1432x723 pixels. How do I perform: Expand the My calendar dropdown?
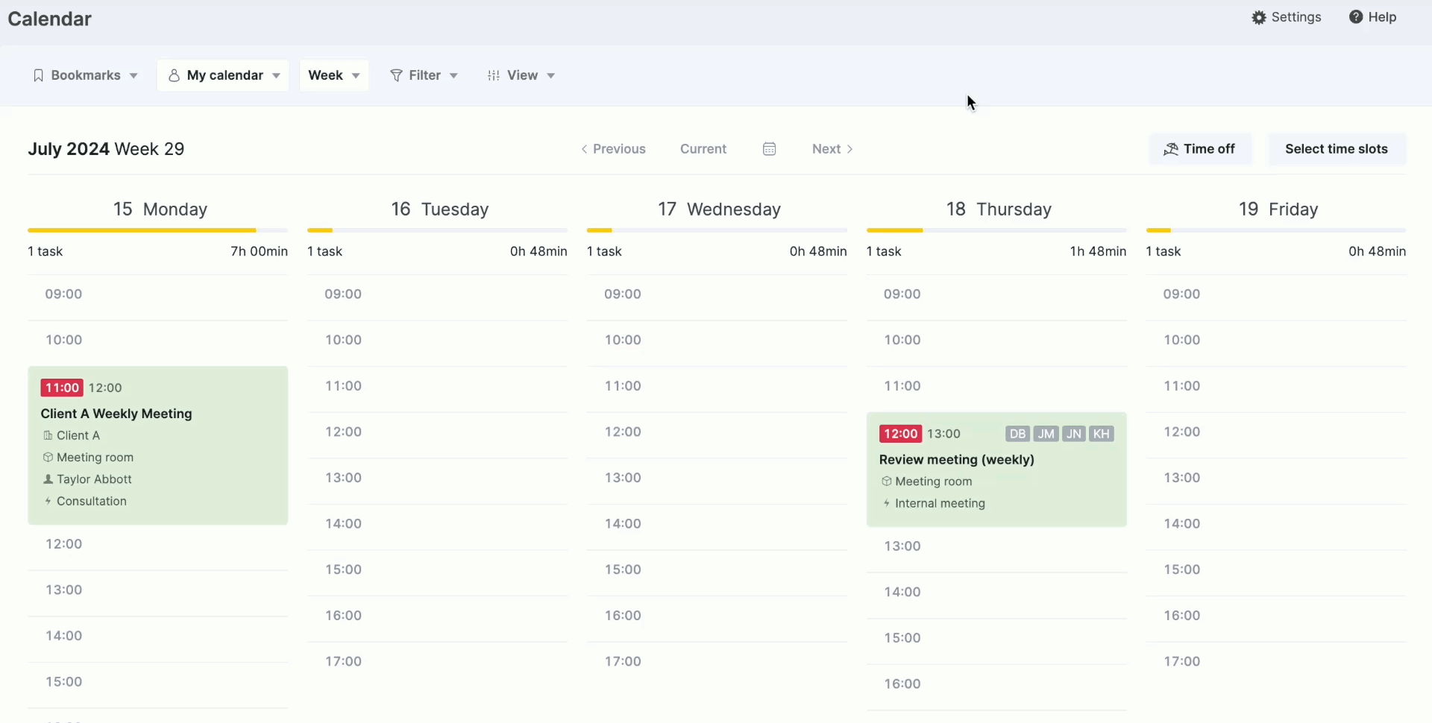point(224,75)
